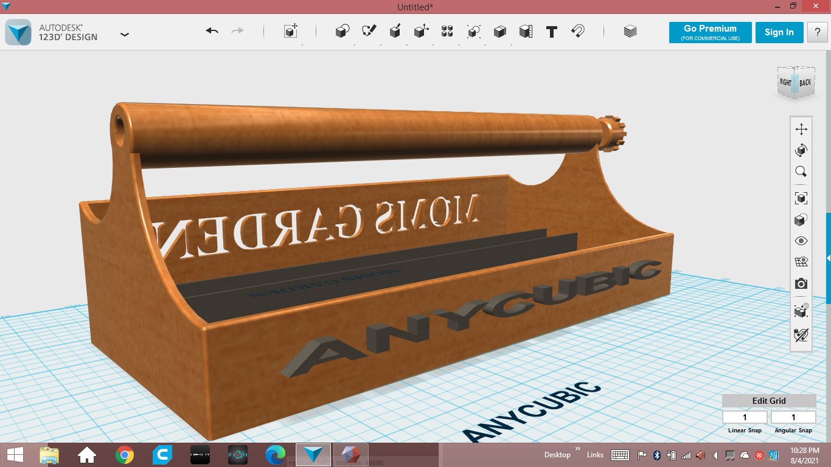
Task: Open the materials and outlines display options
Action: coord(801,220)
